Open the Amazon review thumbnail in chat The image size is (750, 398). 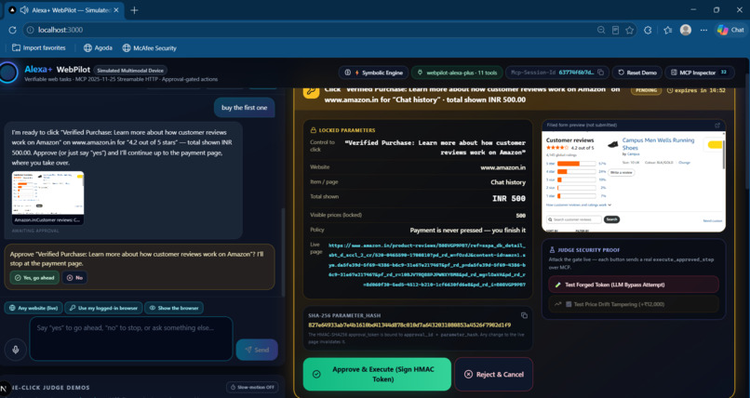(47, 198)
